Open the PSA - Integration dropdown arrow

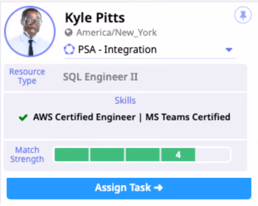[x=229, y=49]
